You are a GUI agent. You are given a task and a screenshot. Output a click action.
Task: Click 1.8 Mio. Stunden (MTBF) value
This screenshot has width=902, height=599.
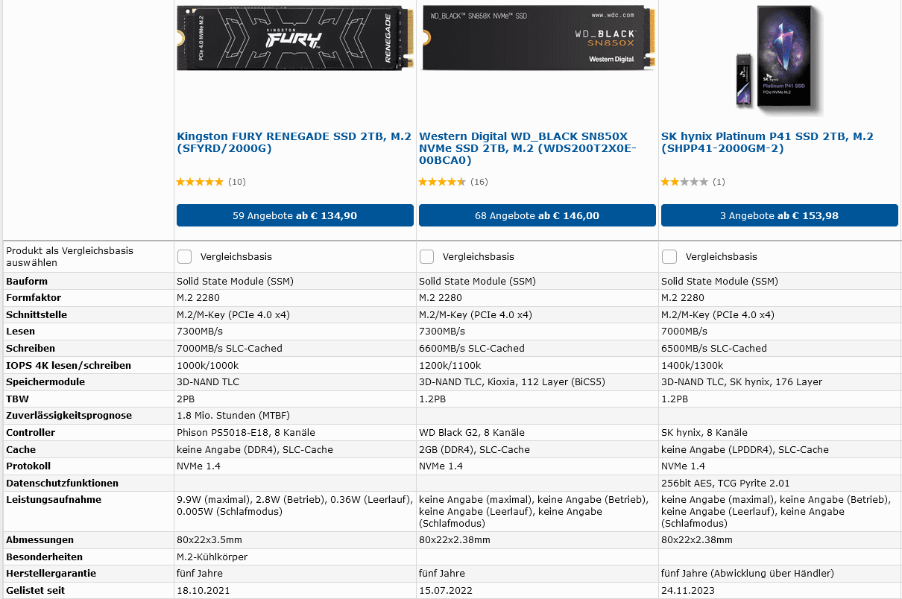(x=233, y=415)
